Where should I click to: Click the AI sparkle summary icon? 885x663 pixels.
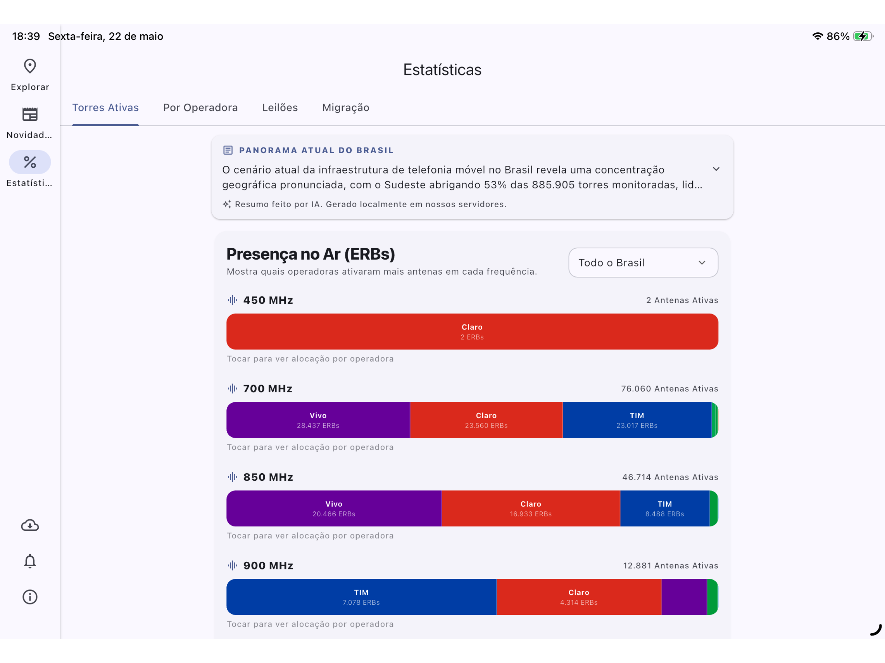click(227, 204)
